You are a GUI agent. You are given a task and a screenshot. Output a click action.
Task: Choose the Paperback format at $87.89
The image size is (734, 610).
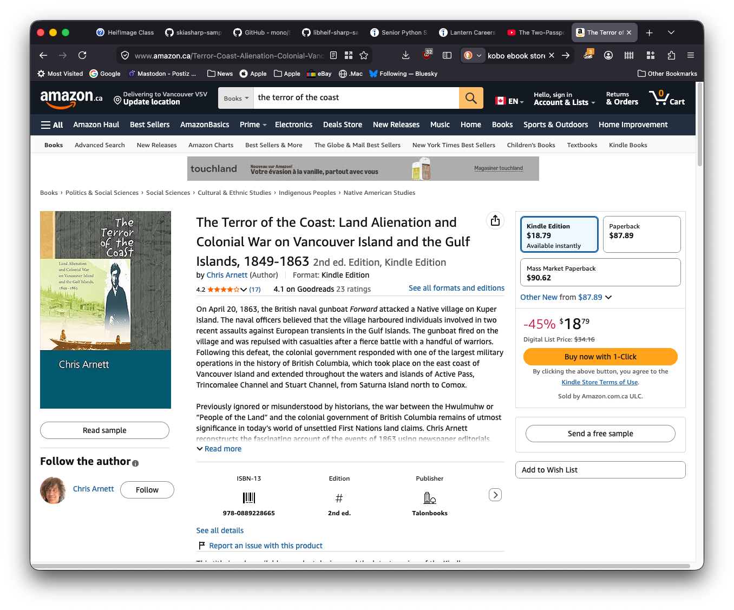point(641,235)
